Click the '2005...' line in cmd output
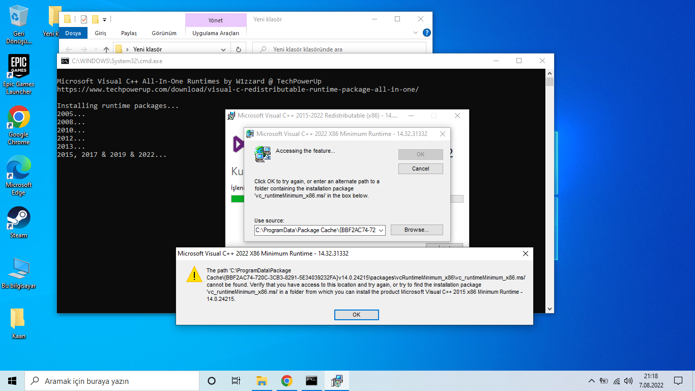The width and height of the screenshot is (695, 391). pos(71,114)
